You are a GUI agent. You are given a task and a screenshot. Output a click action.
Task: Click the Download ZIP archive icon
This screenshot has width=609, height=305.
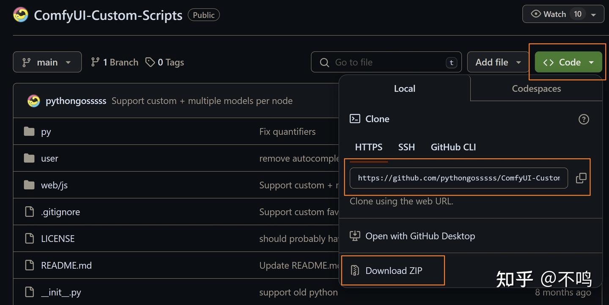(355, 271)
